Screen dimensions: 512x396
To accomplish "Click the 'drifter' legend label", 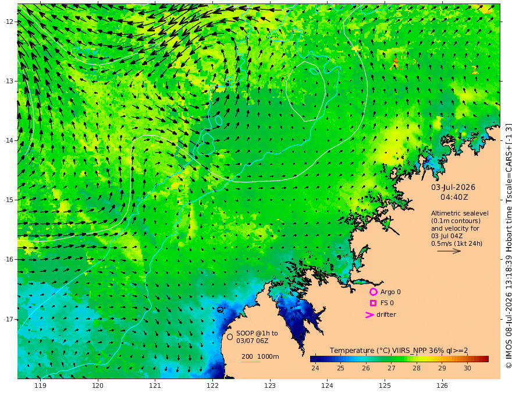I will tap(386, 314).
